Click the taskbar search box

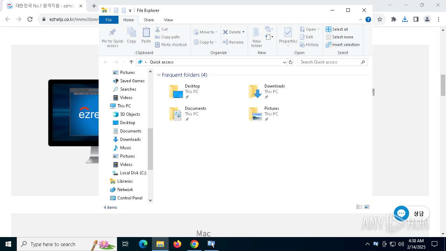click(67, 244)
